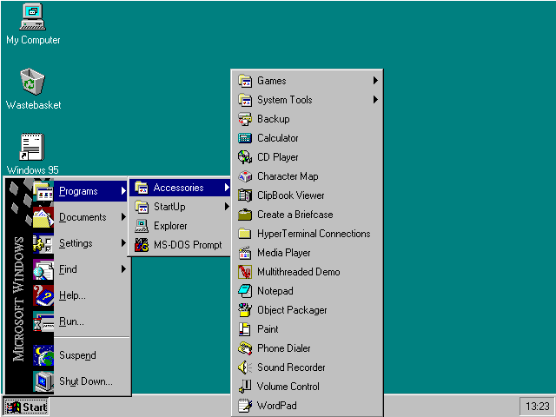This screenshot has height=417, width=556.
Task: Click the Media Player icon
Action: 245,253
